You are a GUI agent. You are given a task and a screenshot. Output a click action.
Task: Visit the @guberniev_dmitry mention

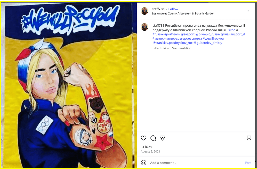pos(208,43)
